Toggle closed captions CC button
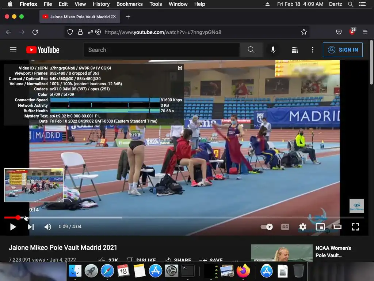Viewport: 374px width, 281px height. tap(285, 227)
